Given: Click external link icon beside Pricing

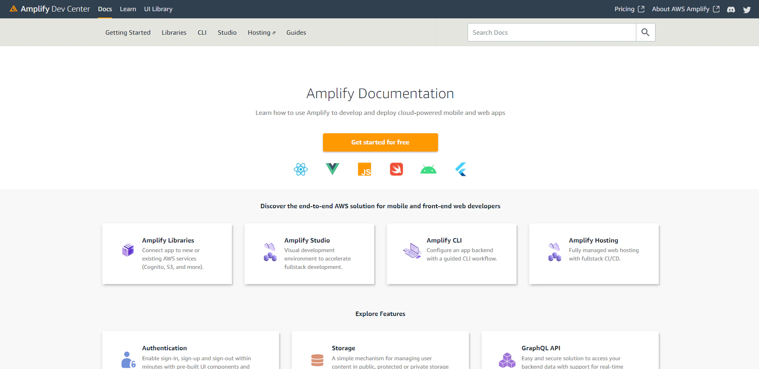Looking at the screenshot, I should click(x=641, y=9).
